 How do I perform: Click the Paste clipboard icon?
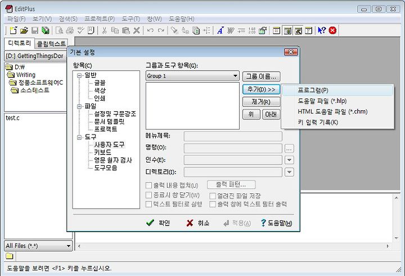pyautogui.click(x=126, y=30)
